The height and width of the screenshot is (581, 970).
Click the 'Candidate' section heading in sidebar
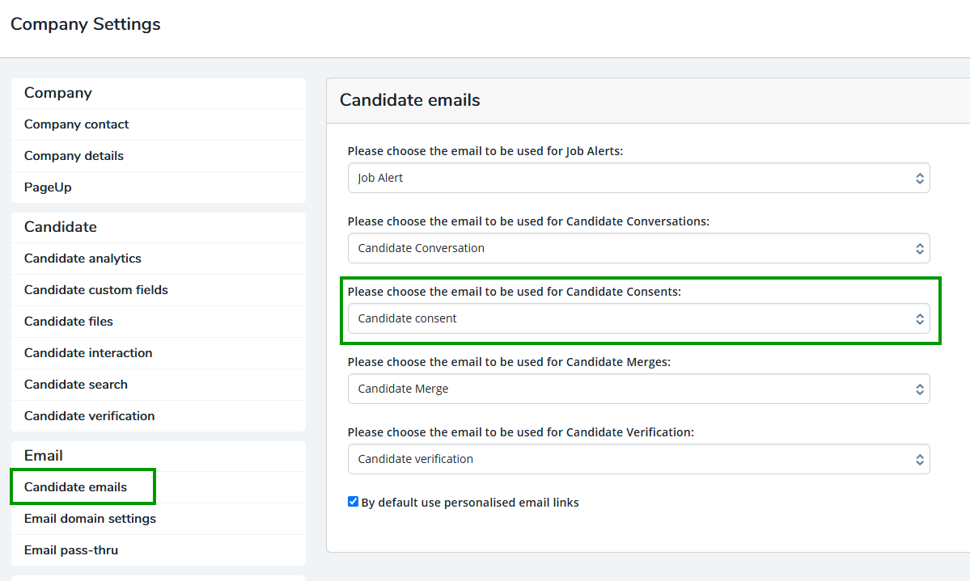click(x=61, y=227)
